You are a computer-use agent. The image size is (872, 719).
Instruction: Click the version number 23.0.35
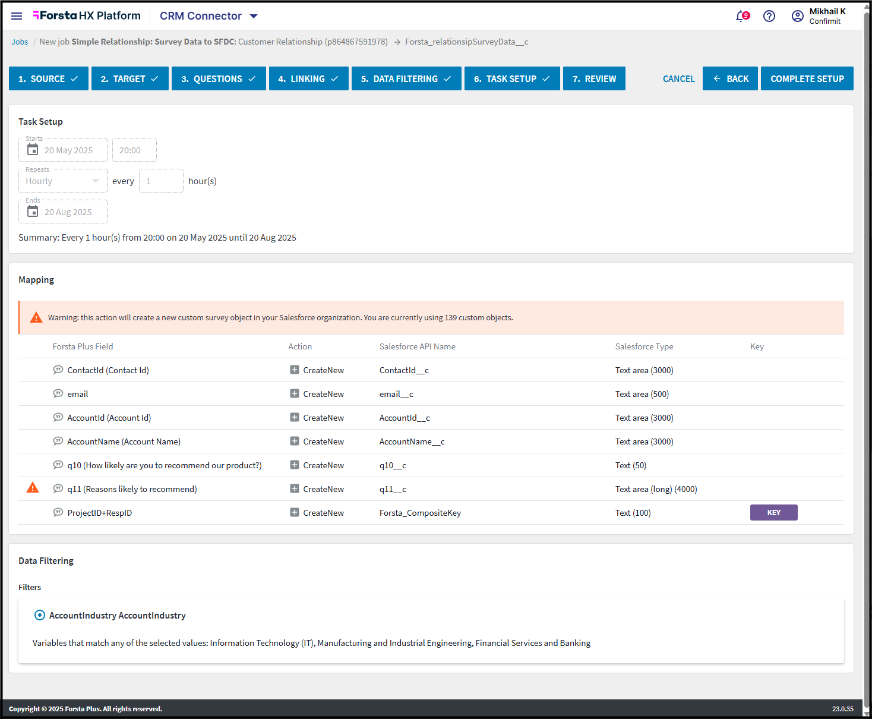point(843,709)
